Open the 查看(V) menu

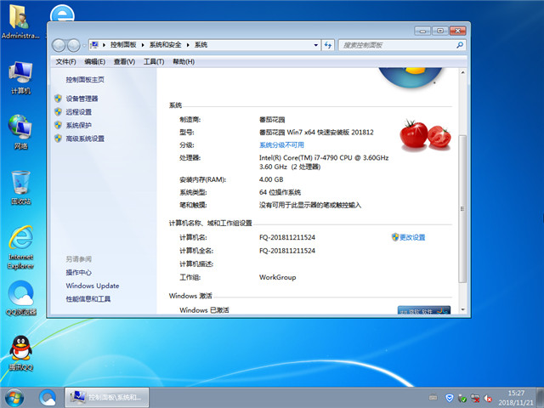tap(124, 62)
